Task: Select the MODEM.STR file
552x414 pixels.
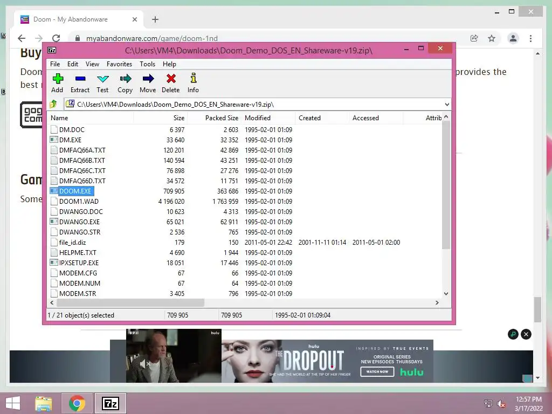Action: point(78,293)
